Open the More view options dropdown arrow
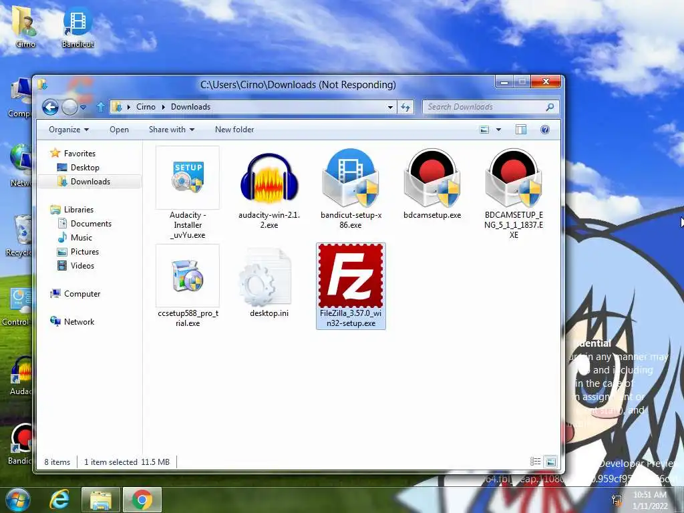The width and height of the screenshot is (684, 513). [x=498, y=130]
